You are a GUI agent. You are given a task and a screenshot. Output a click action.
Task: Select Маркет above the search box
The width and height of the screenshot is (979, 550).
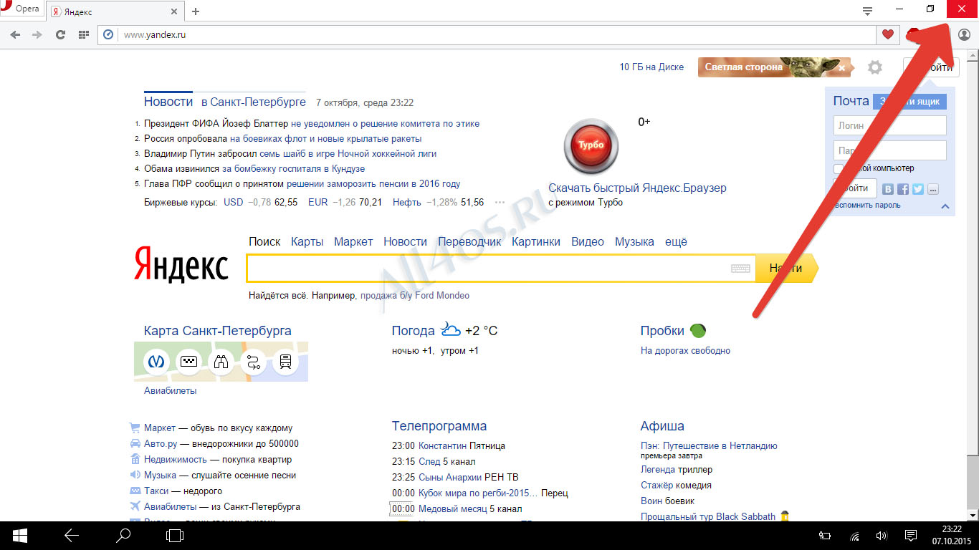[x=353, y=241]
